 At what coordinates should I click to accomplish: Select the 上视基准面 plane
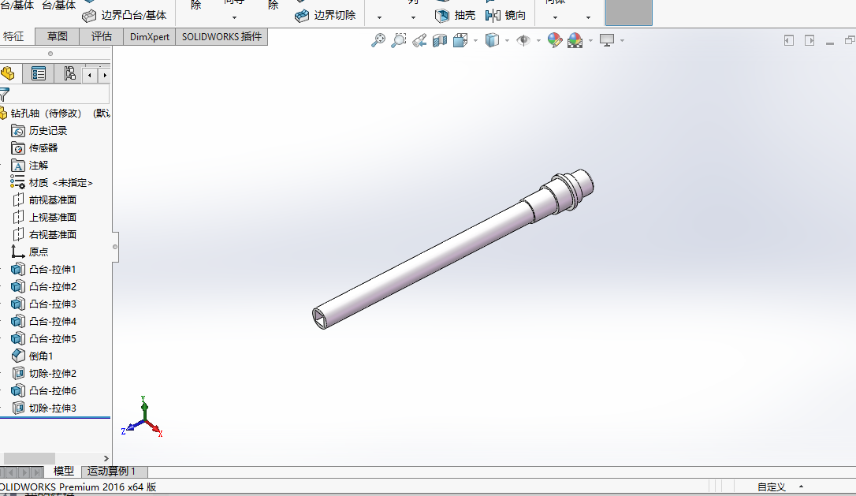point(44,218)
